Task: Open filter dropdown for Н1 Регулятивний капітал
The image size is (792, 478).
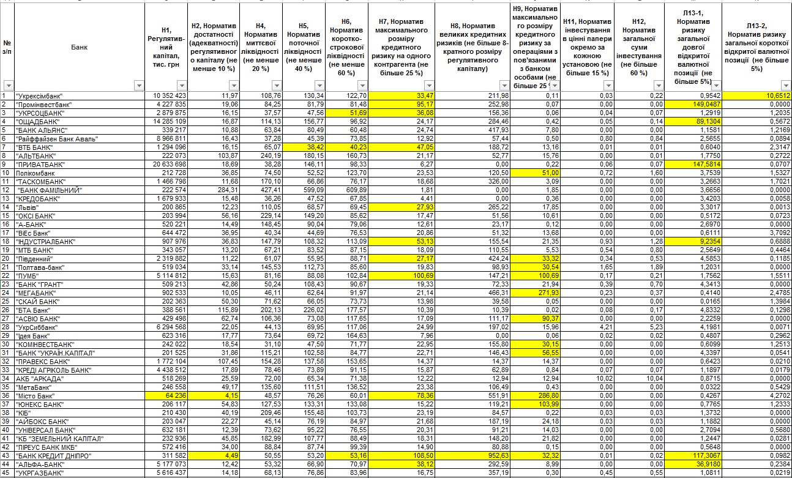Action: 182,86
